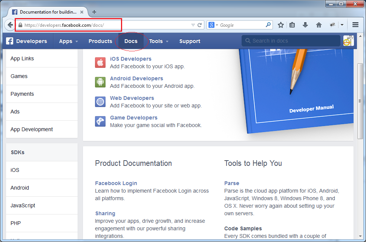Click the magnifier in Google search box

pyautogui.click(x=268, y=25)
